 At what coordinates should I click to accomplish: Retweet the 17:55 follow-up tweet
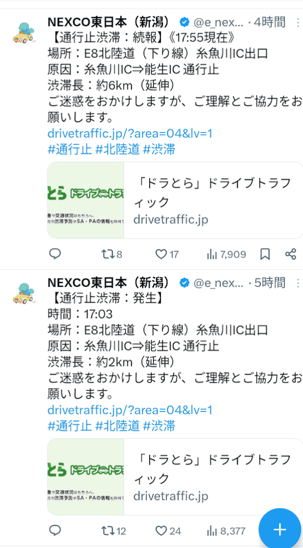coord(111,254)
